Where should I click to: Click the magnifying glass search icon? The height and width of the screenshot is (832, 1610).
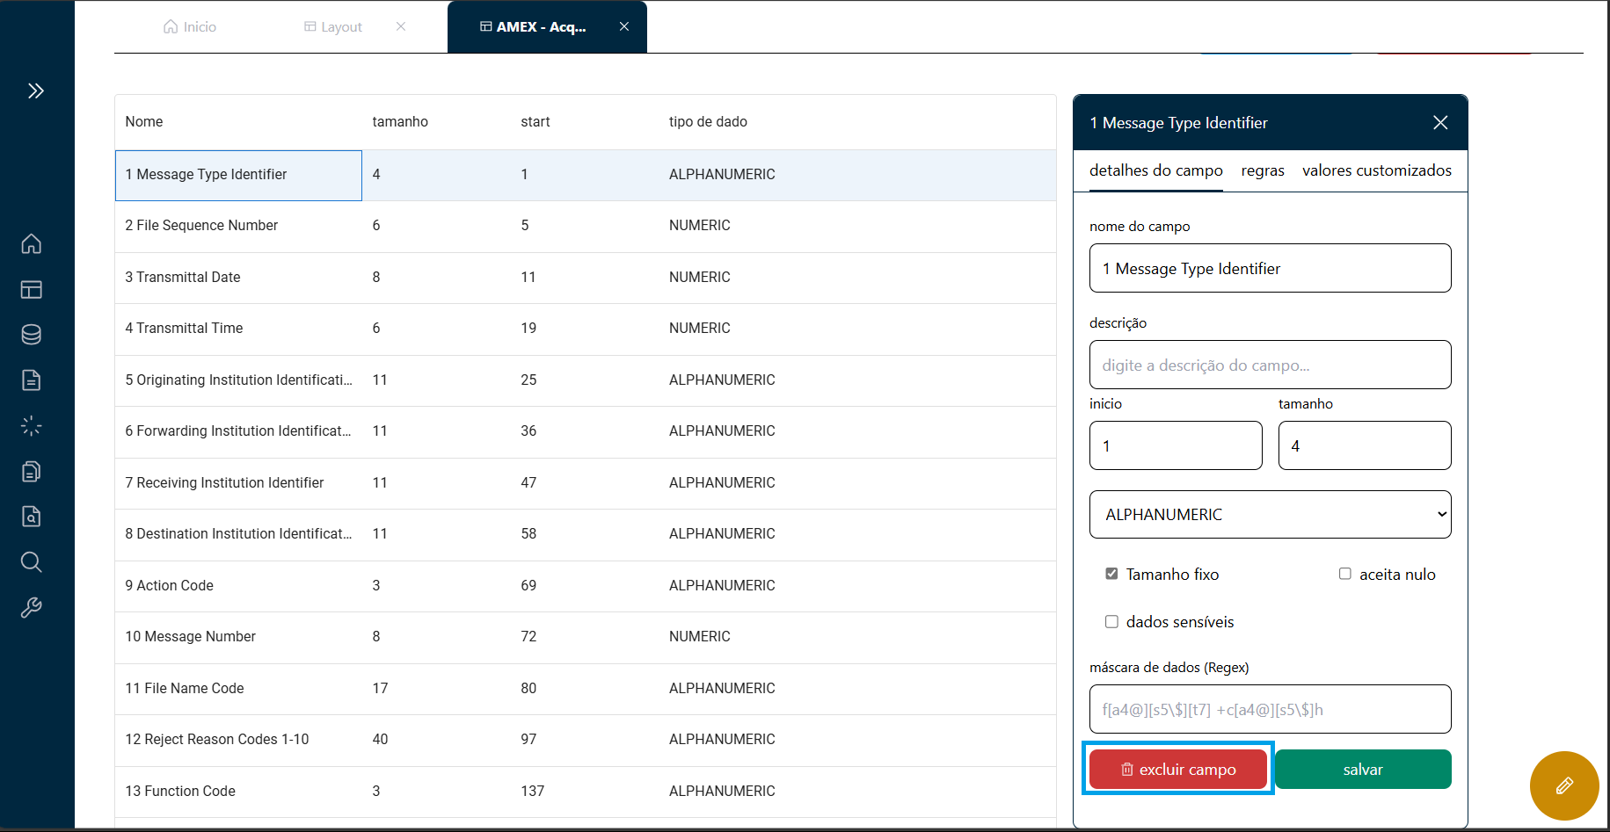point(32,562)
